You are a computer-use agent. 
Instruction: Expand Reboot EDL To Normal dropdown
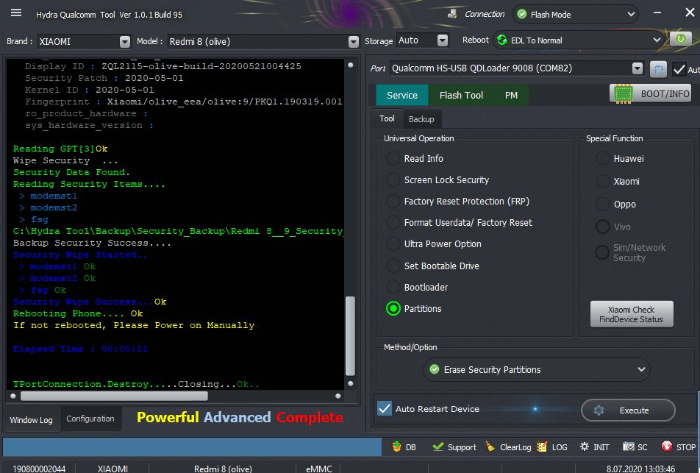[x=657, y=40]
